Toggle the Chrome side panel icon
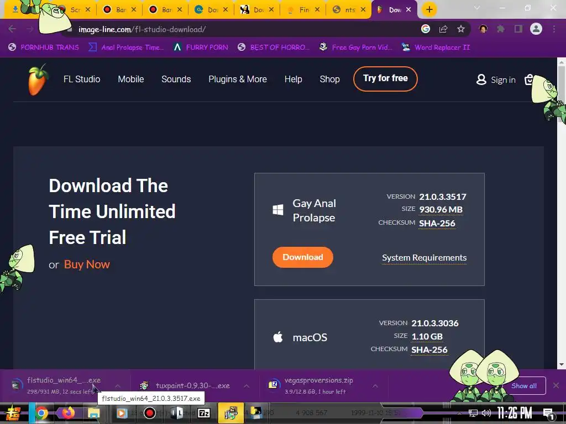Screen dimensions: 566x424 518,29
